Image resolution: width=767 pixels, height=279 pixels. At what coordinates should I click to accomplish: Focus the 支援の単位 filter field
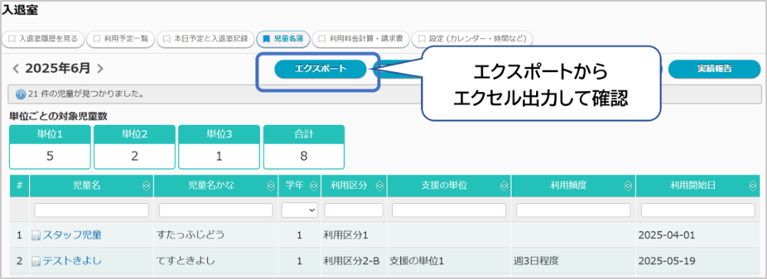(449, 210)
